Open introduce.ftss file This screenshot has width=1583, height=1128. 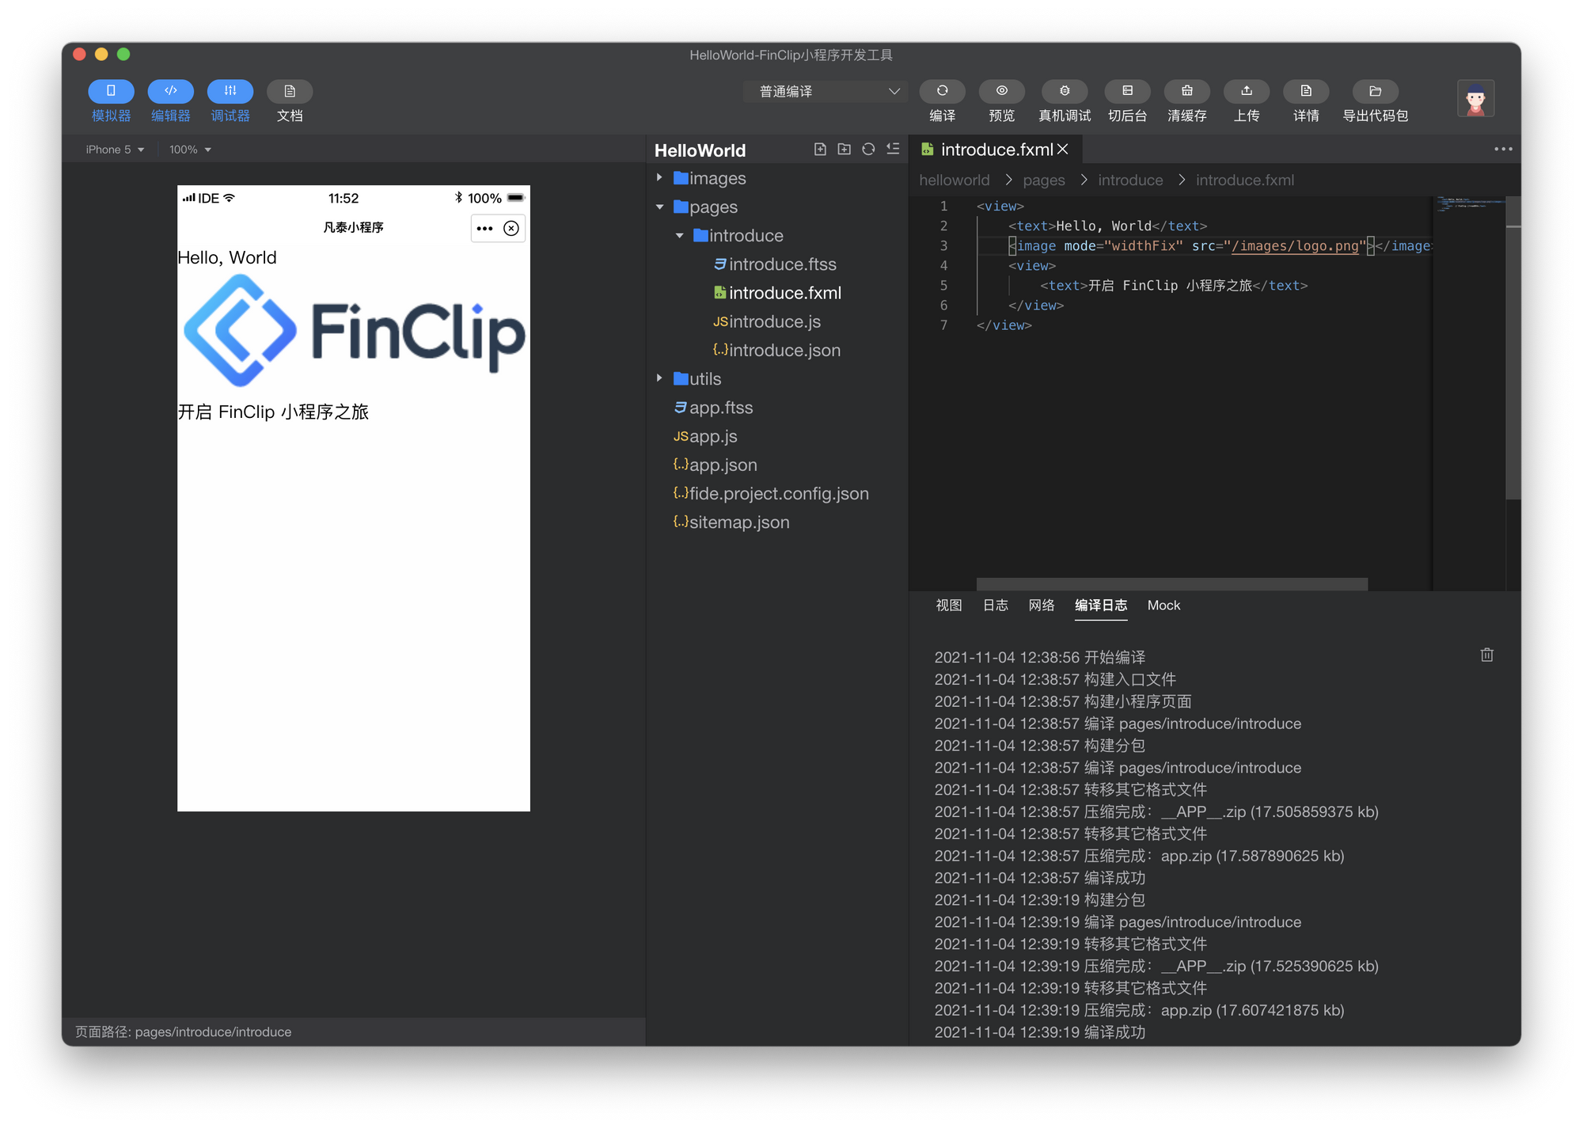(777, 264)
